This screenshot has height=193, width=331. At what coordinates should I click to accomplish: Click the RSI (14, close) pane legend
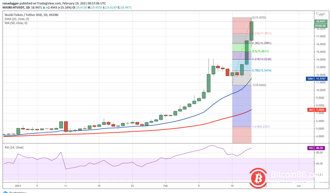point(14,147)
